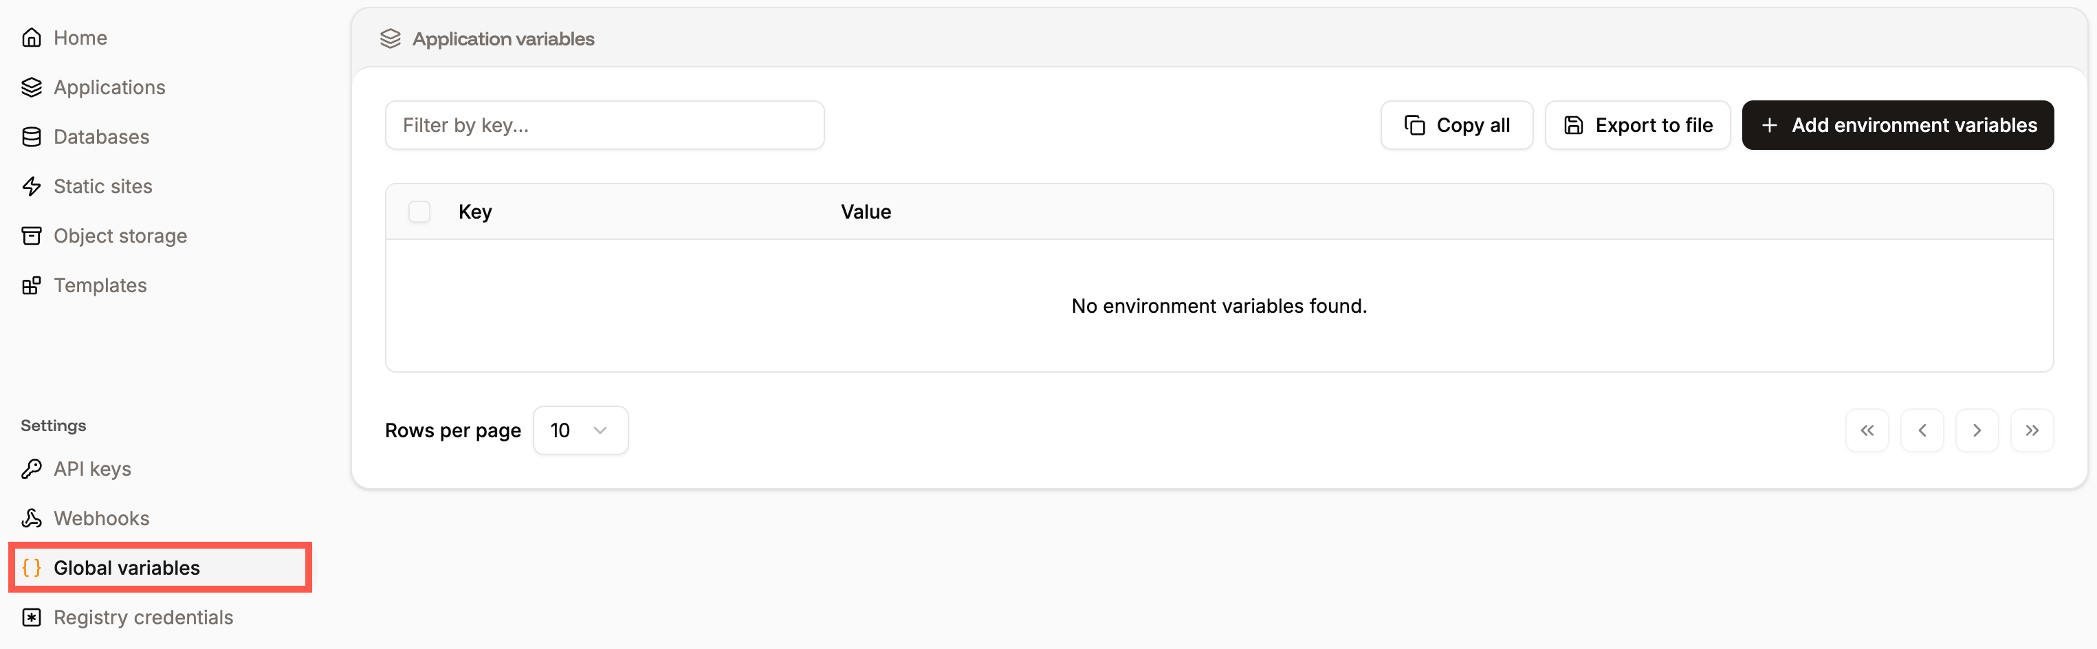
Task: Toggle the select-all checkbox in the table header
Action: click(x=419, y=211)
